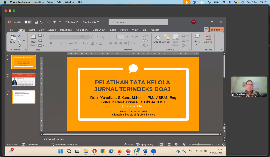
Task: Click the Cut scissors icon
Action: tap(19, 36)
